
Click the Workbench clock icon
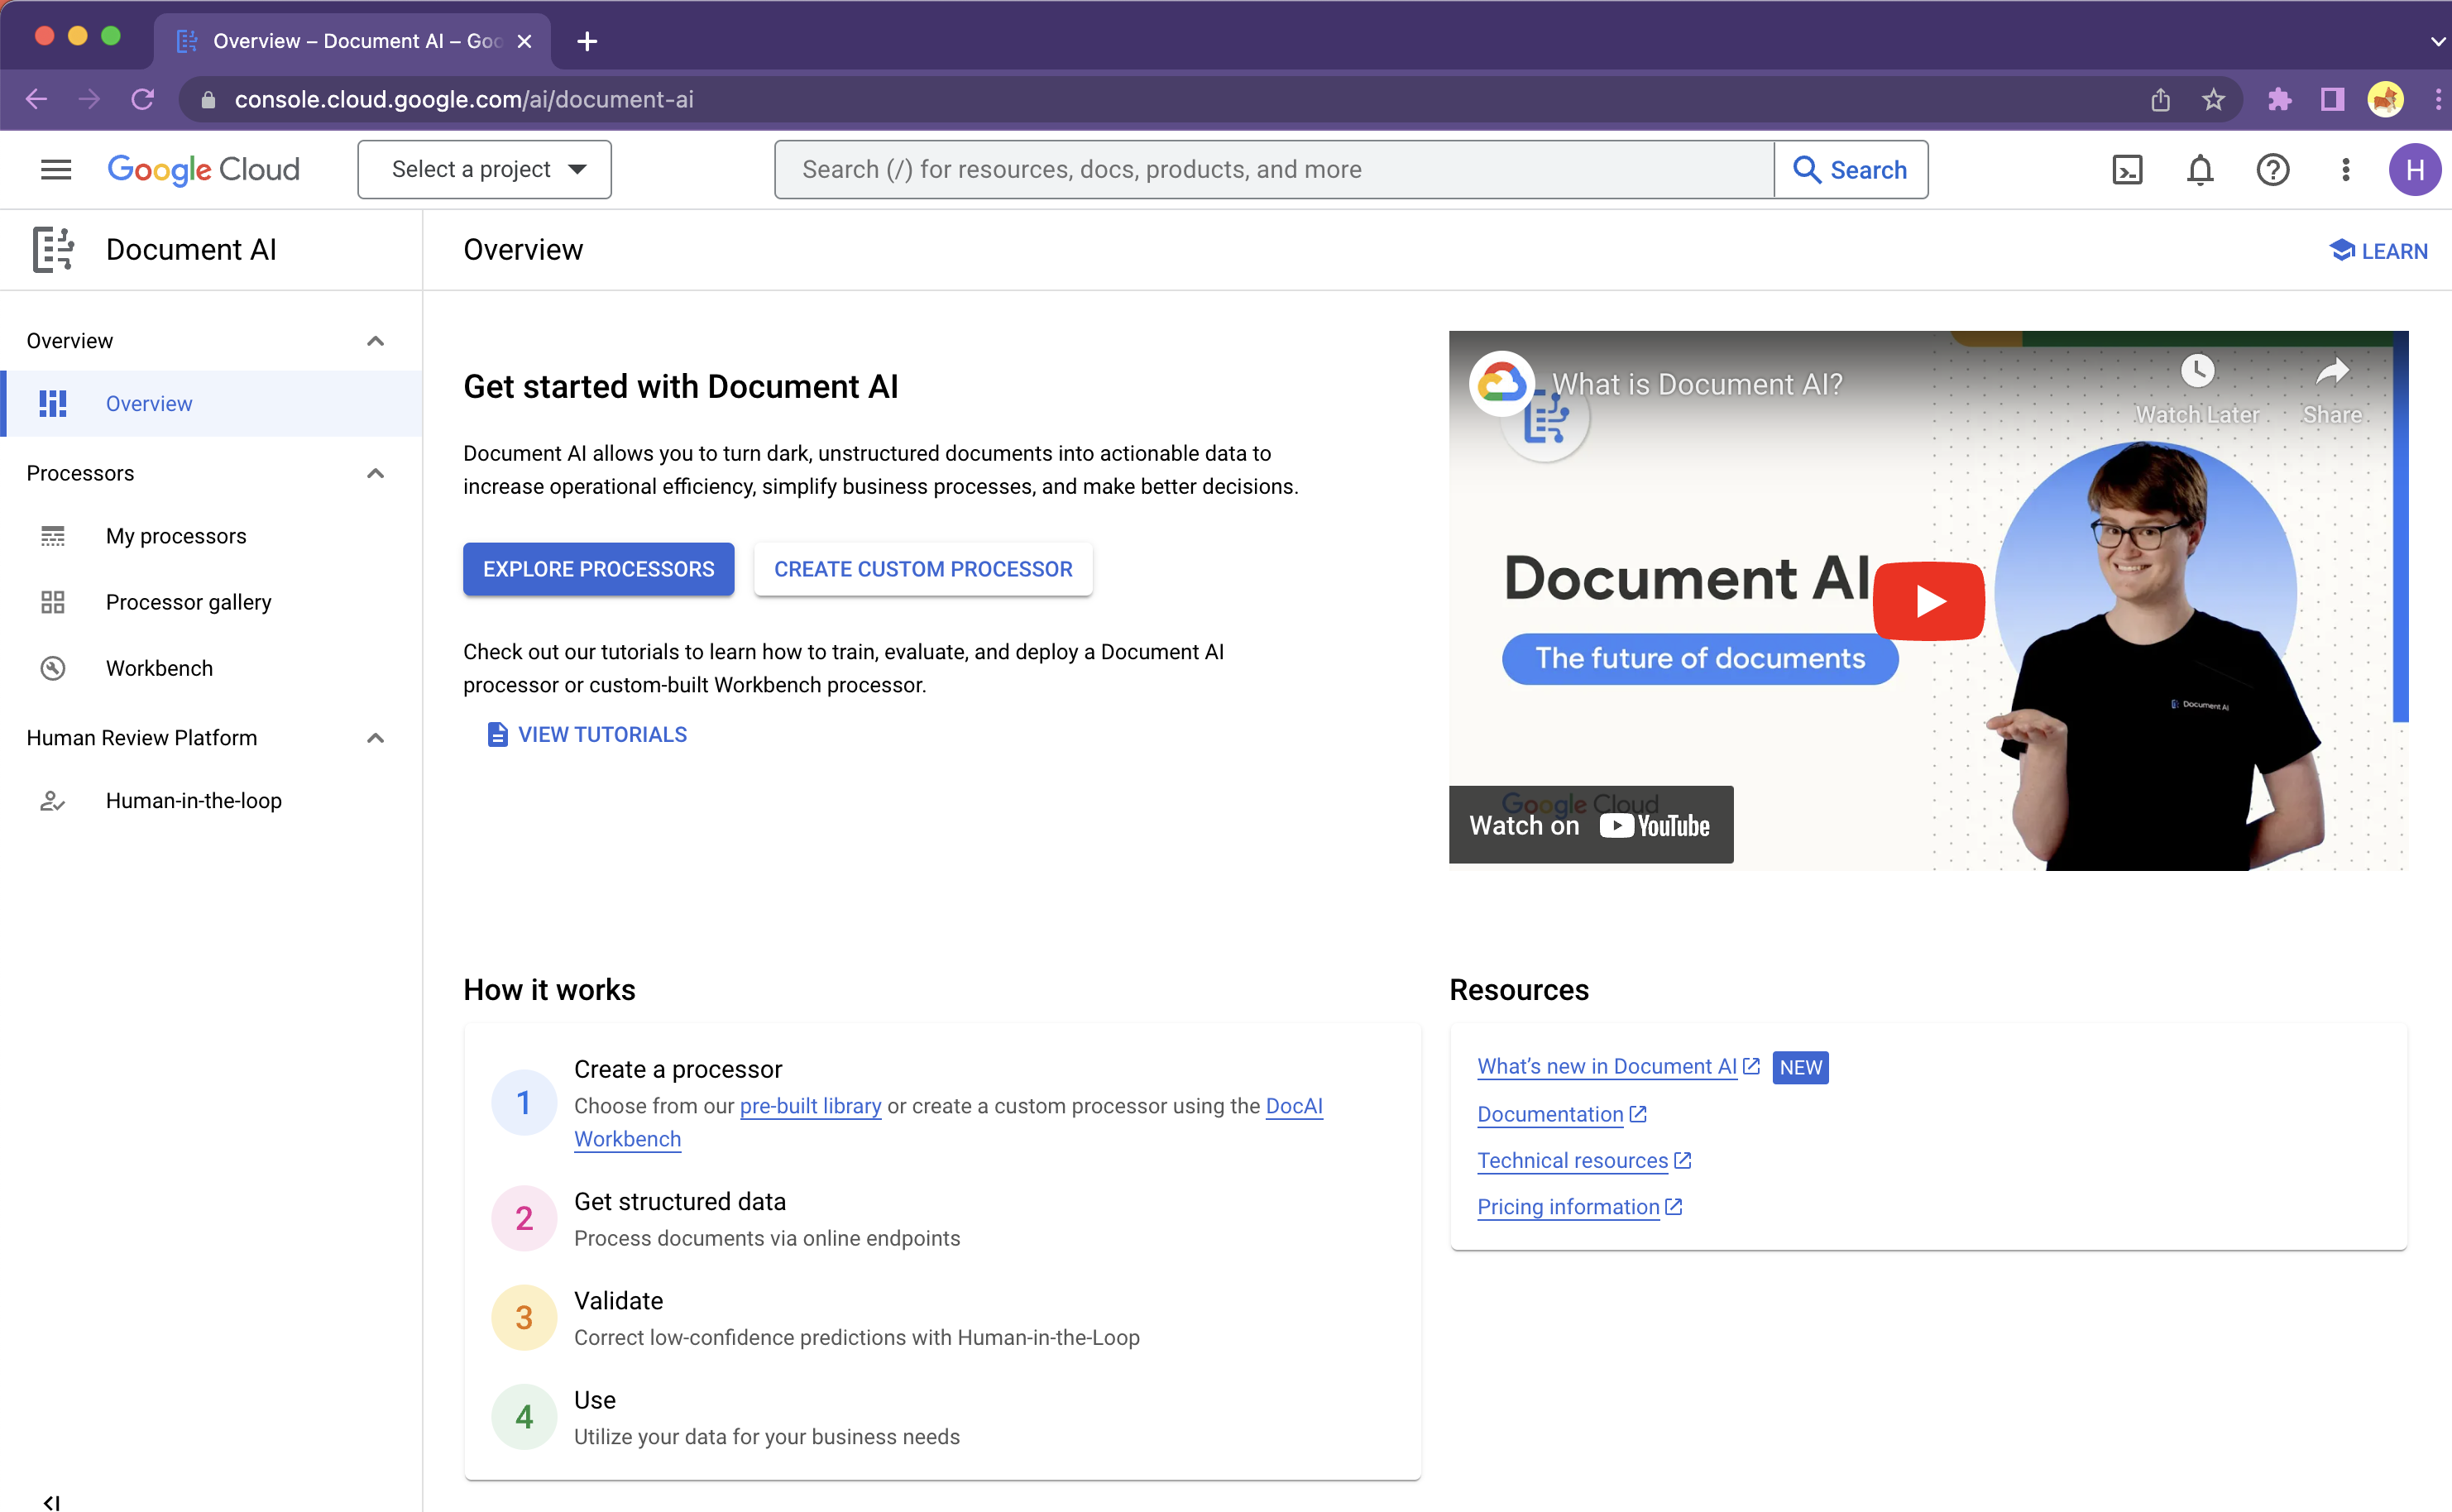53,667
